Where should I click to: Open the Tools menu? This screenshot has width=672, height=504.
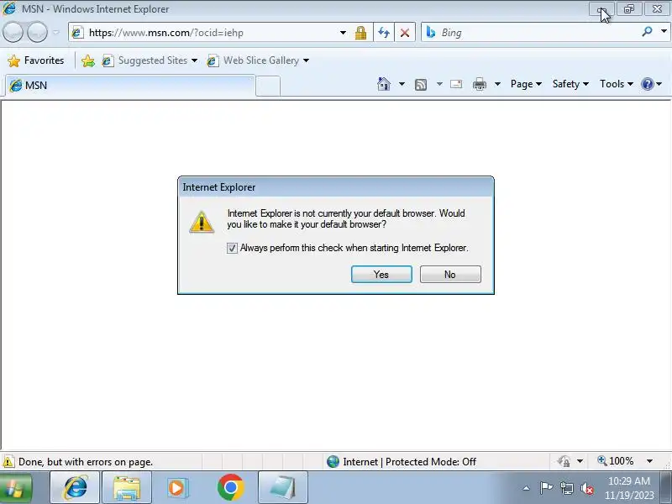617,84
